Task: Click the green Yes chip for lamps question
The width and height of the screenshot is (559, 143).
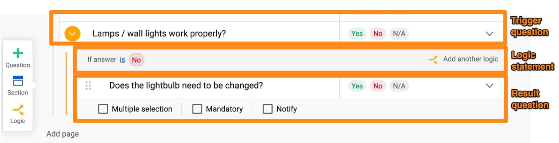Action: coord(357,34)
